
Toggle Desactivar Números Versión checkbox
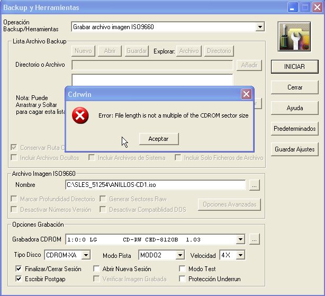click(14, 209)
